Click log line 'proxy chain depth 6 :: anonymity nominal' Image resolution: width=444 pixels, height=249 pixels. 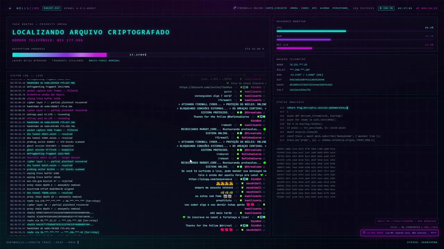pyautogui.click(x=53, y=185)
